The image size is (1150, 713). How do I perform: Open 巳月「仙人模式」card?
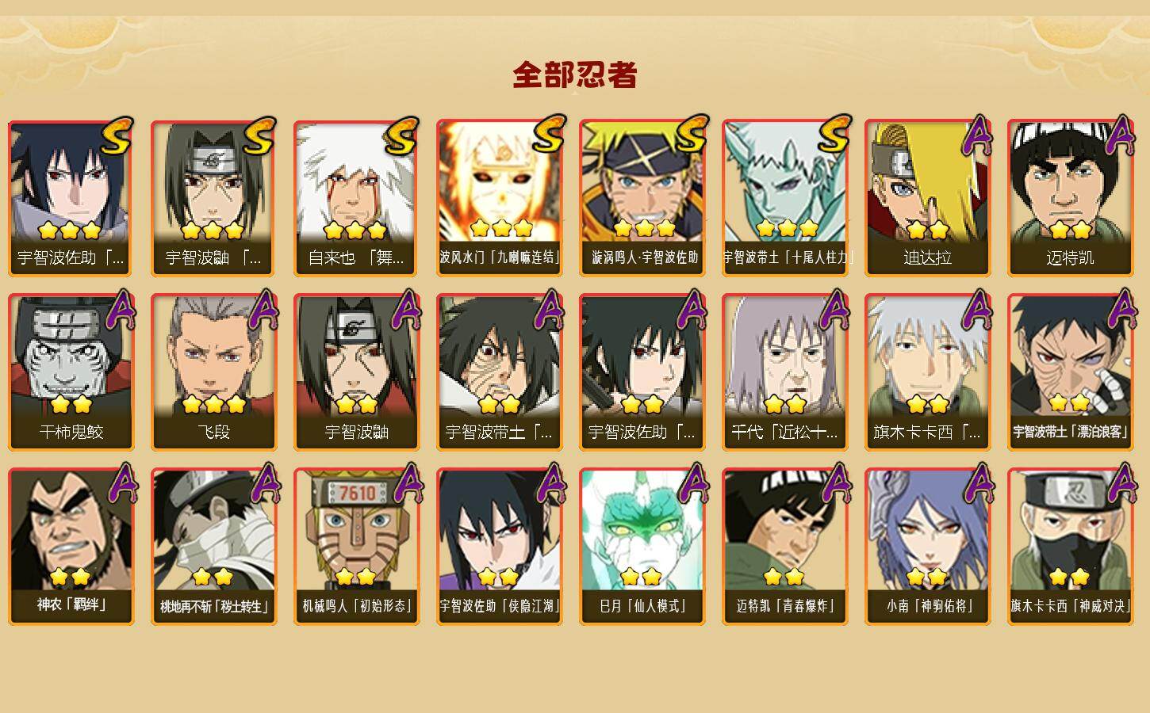pyautogui.click(x=642, y=547)
